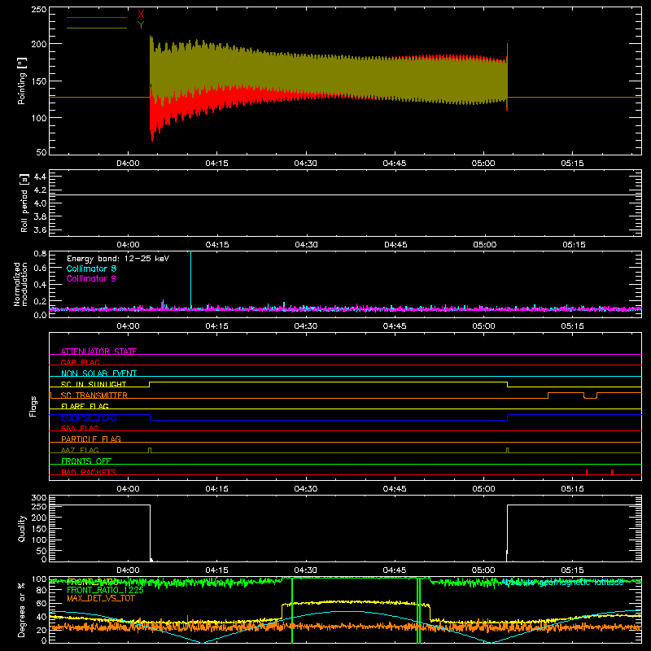The image size is (651, 651).
Task: Select the 'Energy band: 12-25 keV' annotation
Action: [118, 259]
